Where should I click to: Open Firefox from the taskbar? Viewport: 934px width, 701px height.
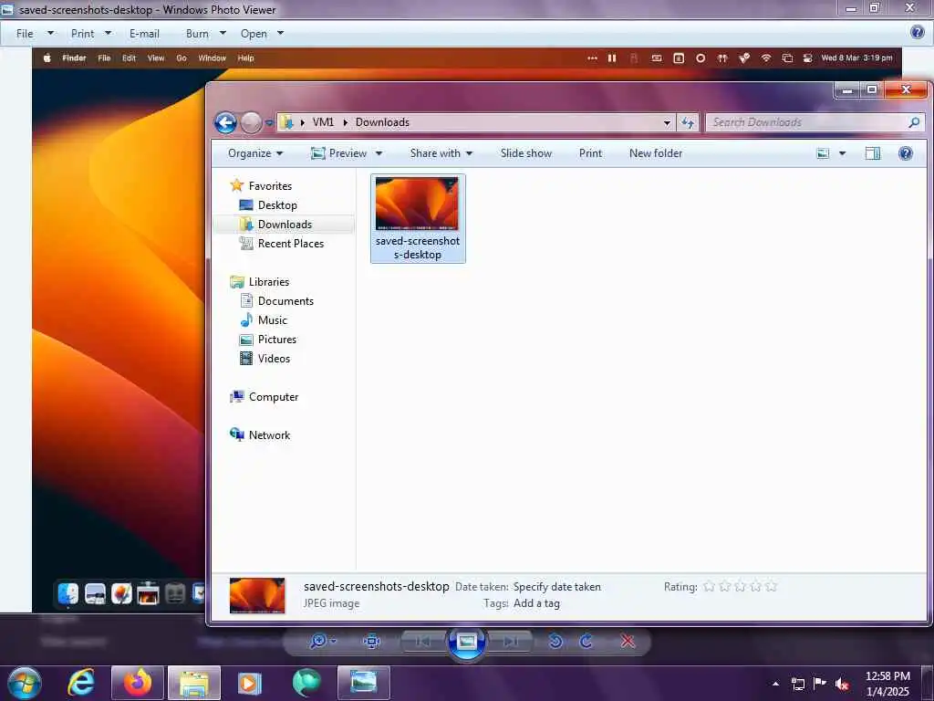(x=138, y=683)
